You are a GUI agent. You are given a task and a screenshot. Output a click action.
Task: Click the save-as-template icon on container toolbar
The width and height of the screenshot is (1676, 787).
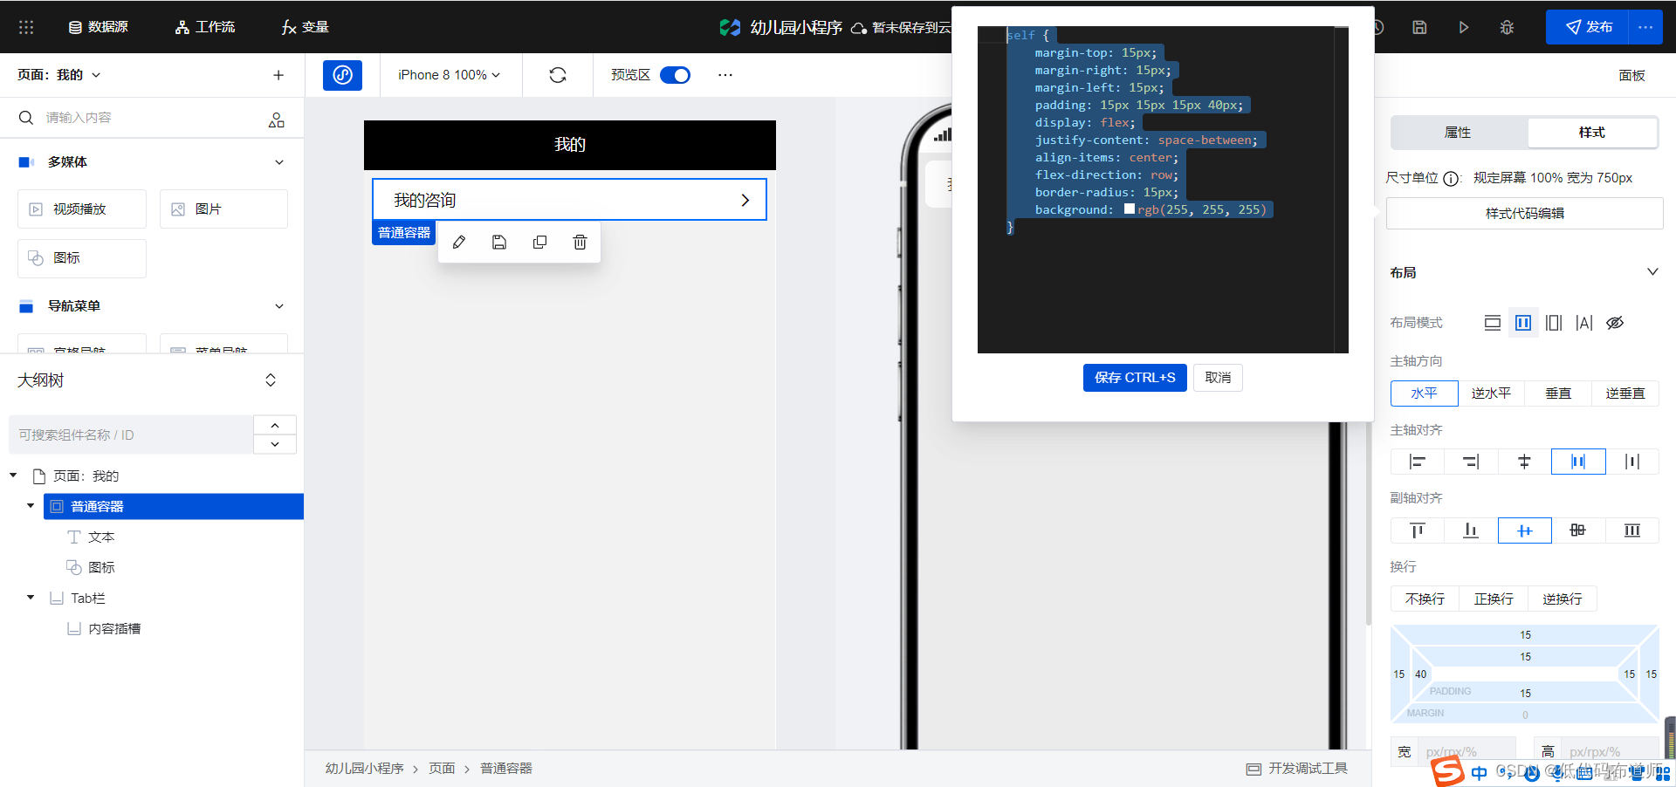pos(499,243)
